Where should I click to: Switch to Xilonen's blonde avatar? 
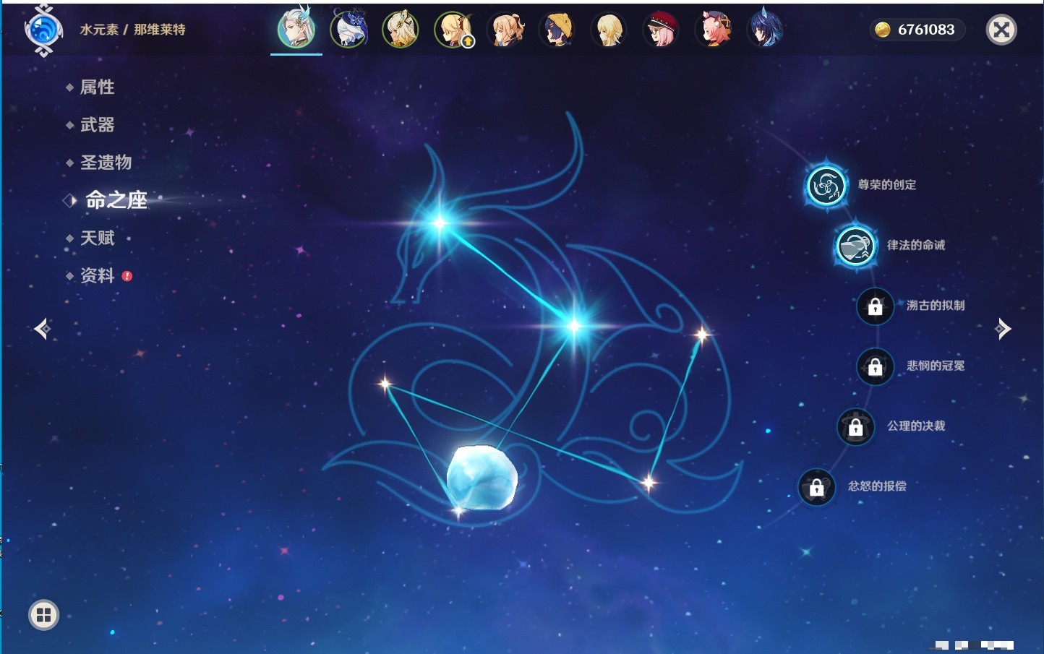pyautogui.click(x=401, y=30)
